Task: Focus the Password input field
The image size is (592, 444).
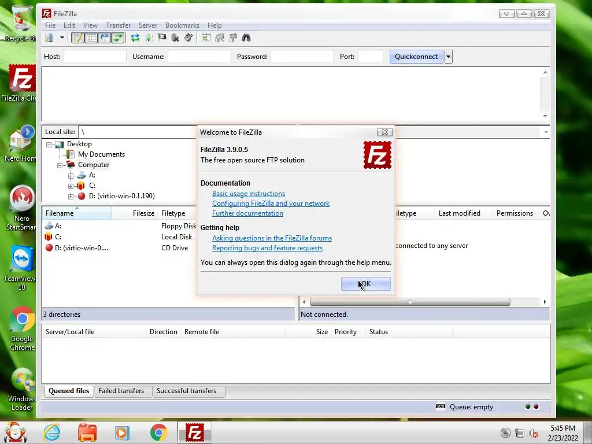Action: pos(302,57)
